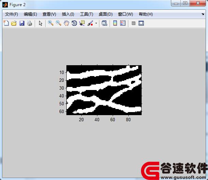Save the figure using the floppy icon
Viewport: 208px width, 180px height.
click(22, 23)
